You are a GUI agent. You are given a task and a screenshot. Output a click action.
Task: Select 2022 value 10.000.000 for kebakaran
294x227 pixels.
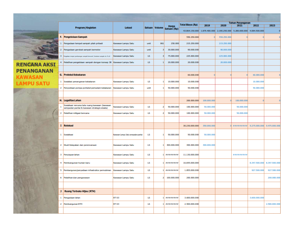(258, 82)
